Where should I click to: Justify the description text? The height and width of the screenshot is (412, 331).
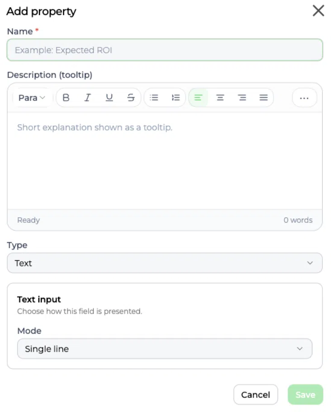pyautogui.click(x=264, y=98)
